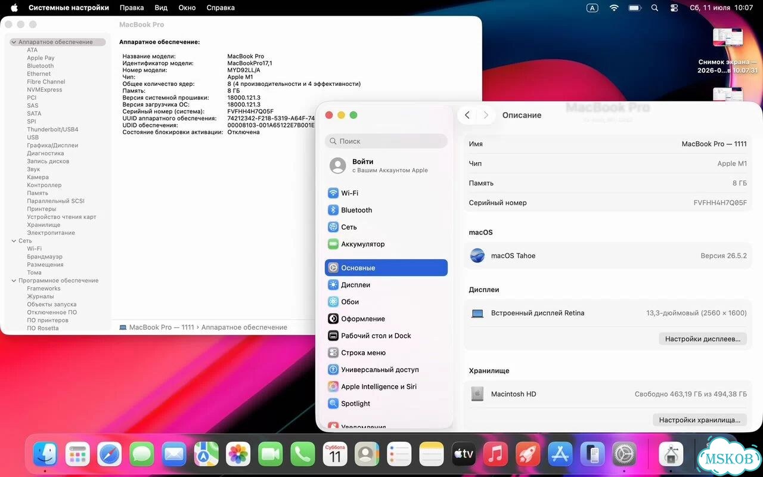Collapse the Аппаратное обеспечение tree section
The image size is (763, 477).
pos(14,42)
